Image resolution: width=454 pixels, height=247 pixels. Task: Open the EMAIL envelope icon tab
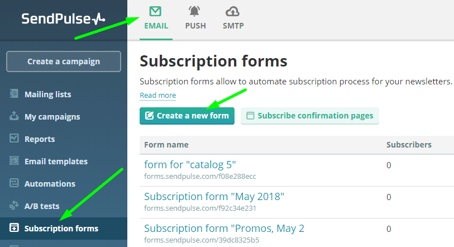click(x=156, y=11)
